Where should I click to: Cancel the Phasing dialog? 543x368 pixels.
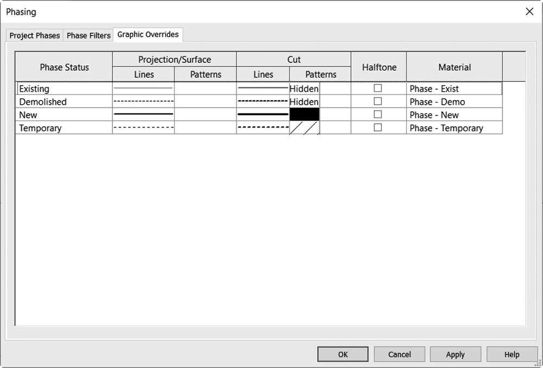(399, 354)
